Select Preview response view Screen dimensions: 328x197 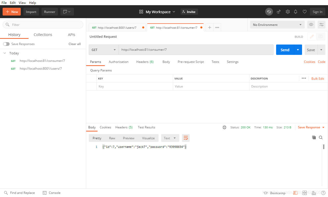coord(129,138)
